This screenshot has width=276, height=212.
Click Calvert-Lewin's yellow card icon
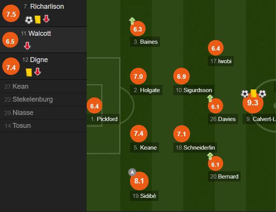[253, 93]
